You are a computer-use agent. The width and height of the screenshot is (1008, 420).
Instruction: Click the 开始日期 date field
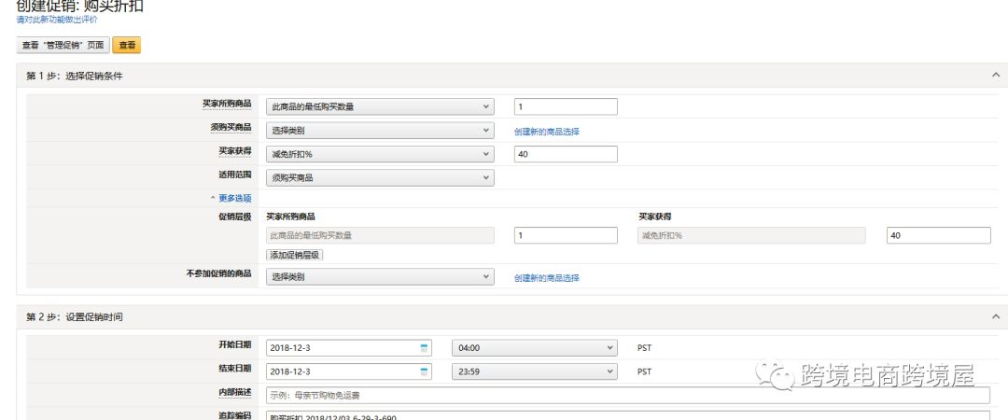[349, 348]
